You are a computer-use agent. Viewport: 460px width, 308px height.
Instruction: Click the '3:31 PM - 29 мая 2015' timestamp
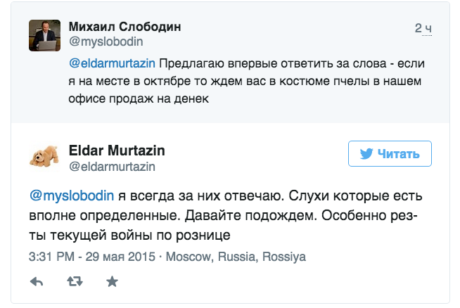pos(92,257)
